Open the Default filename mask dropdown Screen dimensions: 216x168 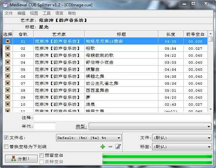89,138
